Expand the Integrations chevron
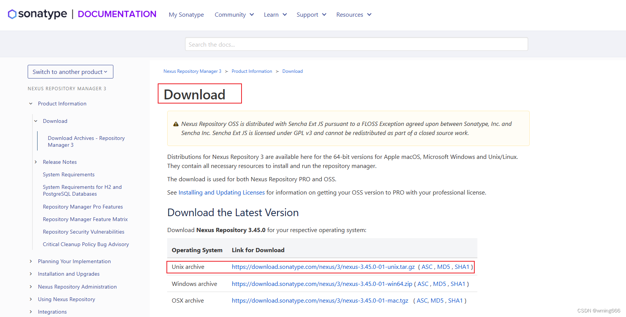 [x=31, y=312]
